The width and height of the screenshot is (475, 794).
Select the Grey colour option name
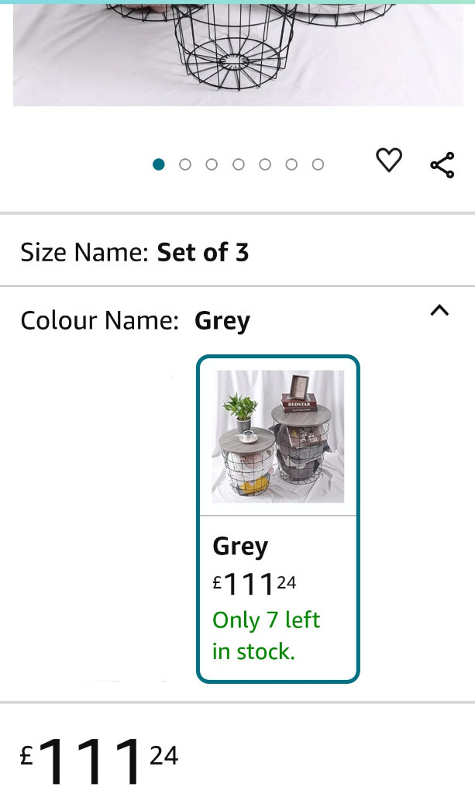(x=240, y=547)
